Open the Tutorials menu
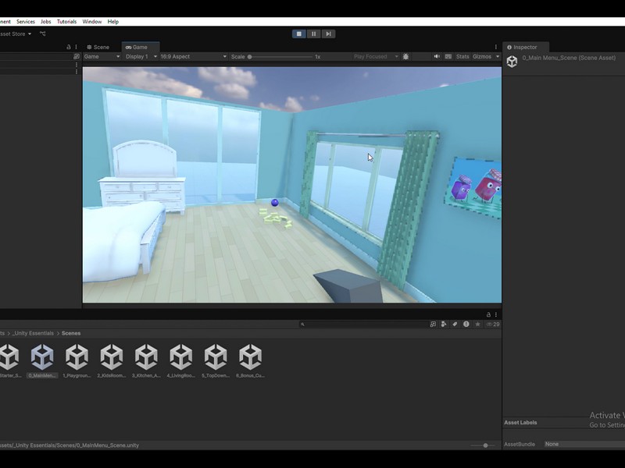 click(x=66, y=22)
